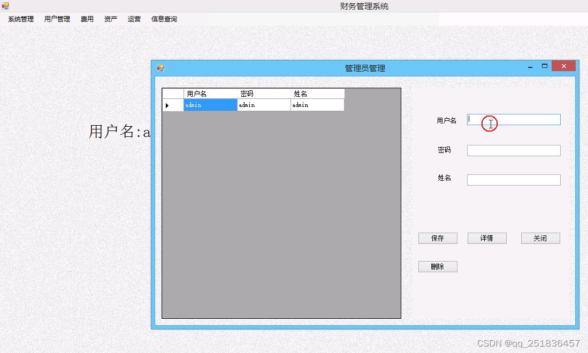This screenshot has height=353, width=588.
Task: Open the 资产 menu
Action: [x=110, y=19]
